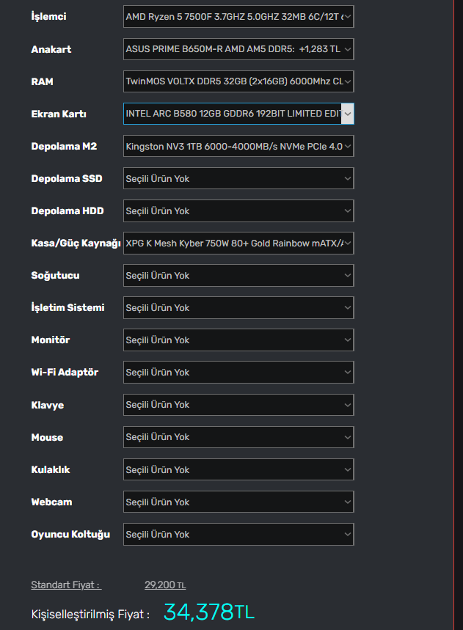Screen dimensions: 463x630
Task: Expand the Anakart motherboard selection
Action: pos(238,49)
